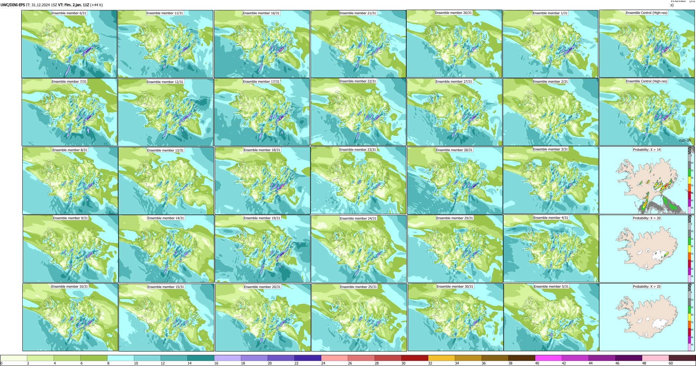Pick the deep purple 46–48 legend swatch
Viewport: 696px width, 366px height.
[629, 358]
